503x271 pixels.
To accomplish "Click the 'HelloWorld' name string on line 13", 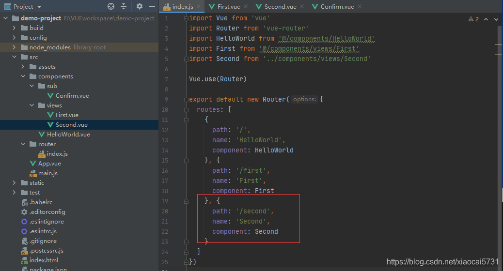I will tap(259, 140).
